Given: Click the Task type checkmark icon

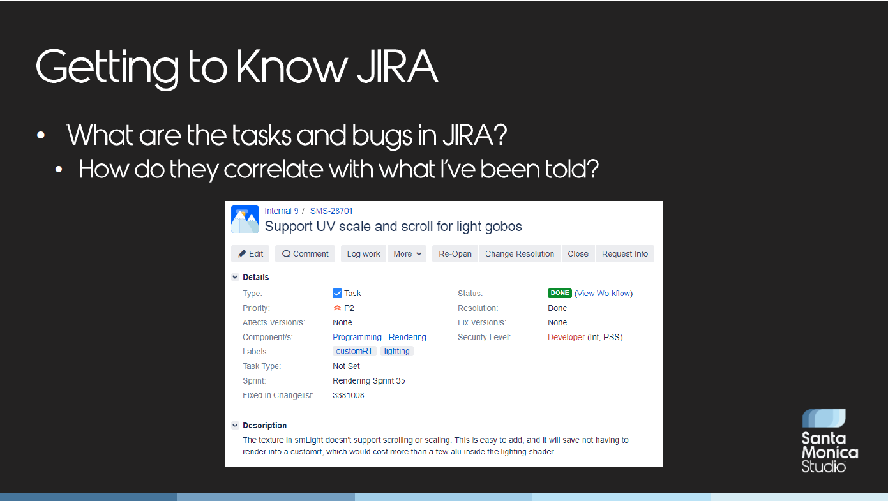Looking at the screenshot, I should [x=337, y=294].
